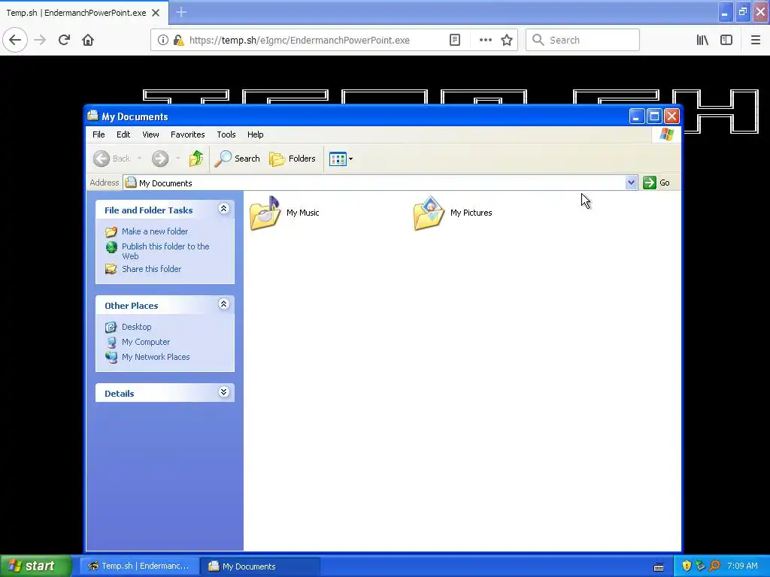770x577 pixels.
Task: Open the Firefox library icon
Action: coord(702,40)
